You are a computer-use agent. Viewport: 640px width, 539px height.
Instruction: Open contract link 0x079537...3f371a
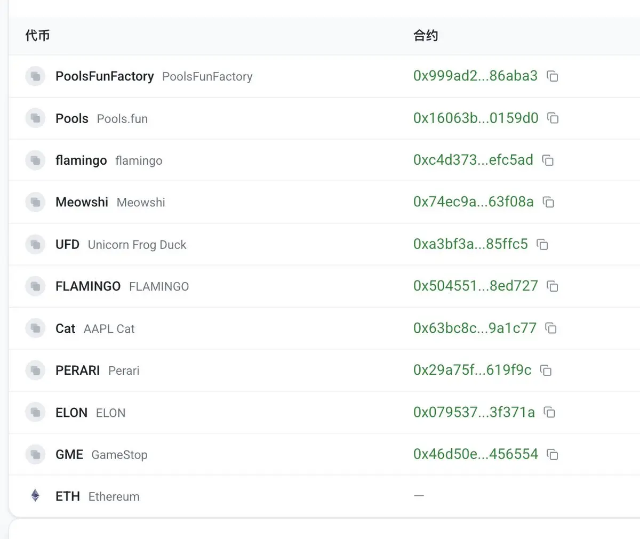pyautogui.click(x=474, y=412)
